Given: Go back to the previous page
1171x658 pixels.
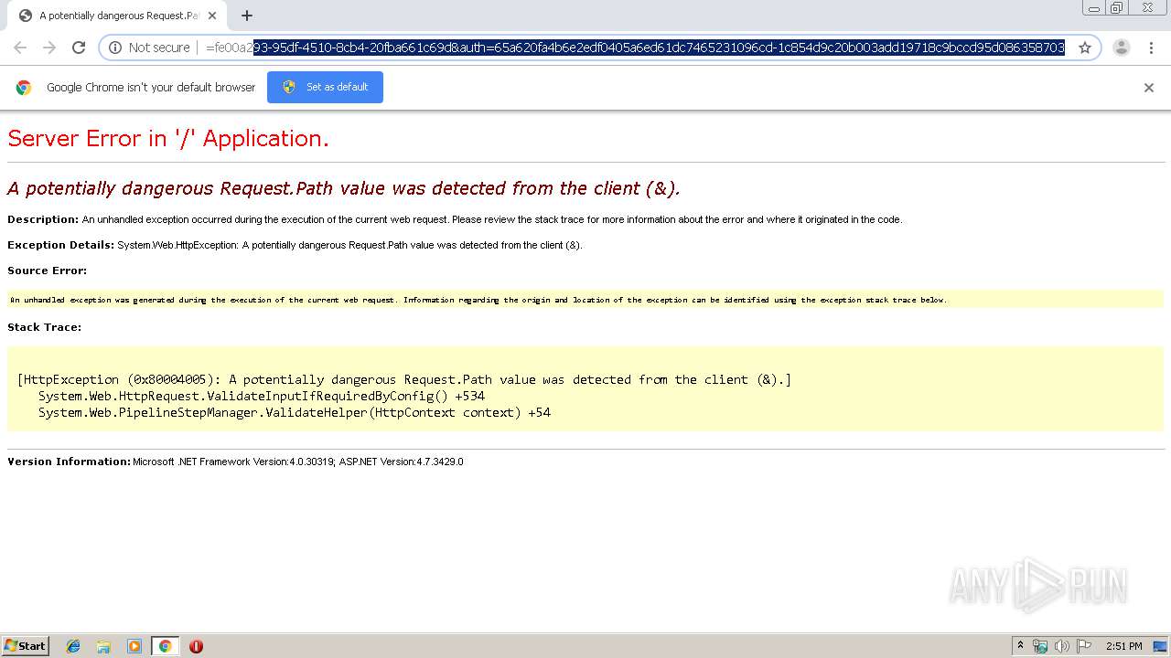Looking at the screenshot, I should click(20, 48).
